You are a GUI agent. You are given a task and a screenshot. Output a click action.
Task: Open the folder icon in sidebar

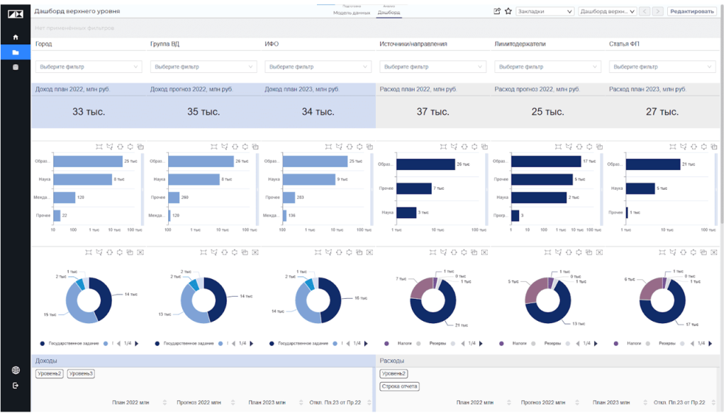(16, 52)
